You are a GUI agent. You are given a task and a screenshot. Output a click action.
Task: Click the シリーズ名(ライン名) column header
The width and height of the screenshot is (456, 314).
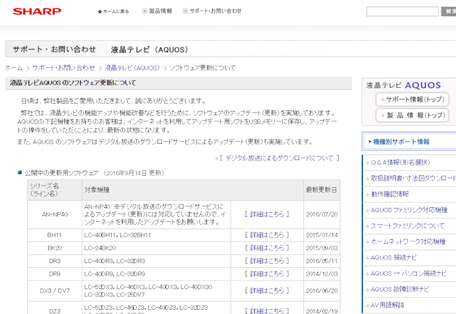click(x=55, y=190)
